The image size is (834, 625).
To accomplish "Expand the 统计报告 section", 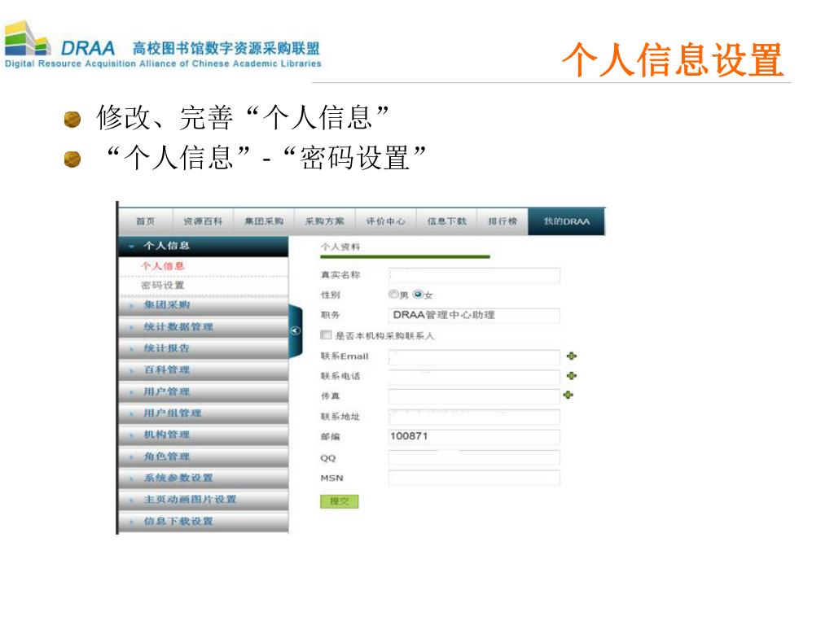I will tap(203, 348).
